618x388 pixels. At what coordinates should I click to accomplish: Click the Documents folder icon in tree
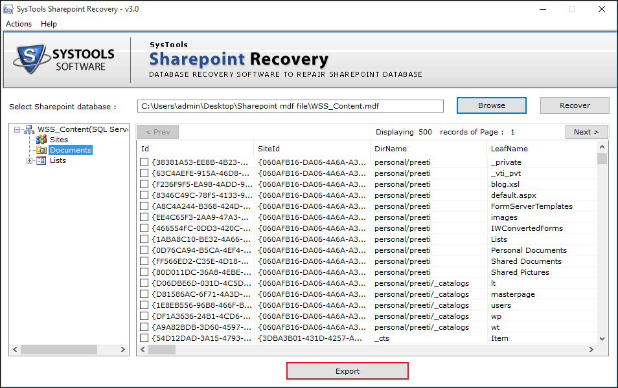tap(41, 150)
